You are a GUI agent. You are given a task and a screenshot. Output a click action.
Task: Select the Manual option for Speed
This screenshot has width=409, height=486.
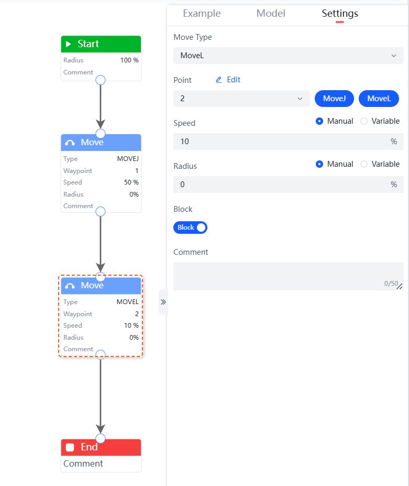(319, 121)
